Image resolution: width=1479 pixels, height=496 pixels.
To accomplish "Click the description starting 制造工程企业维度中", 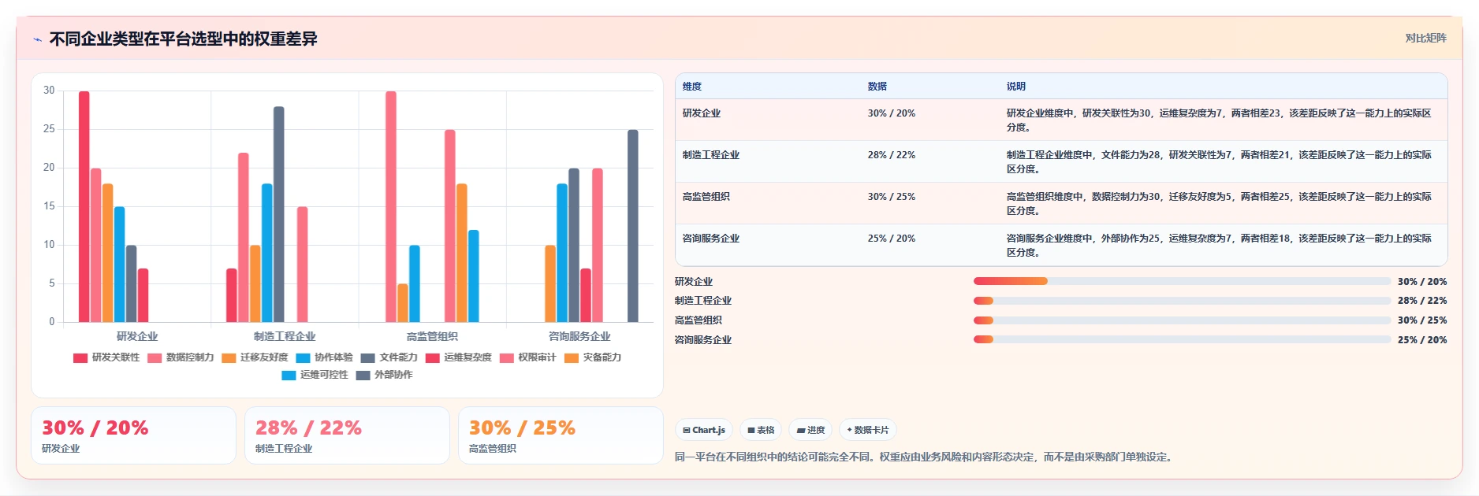I will tap(1219, 162).
